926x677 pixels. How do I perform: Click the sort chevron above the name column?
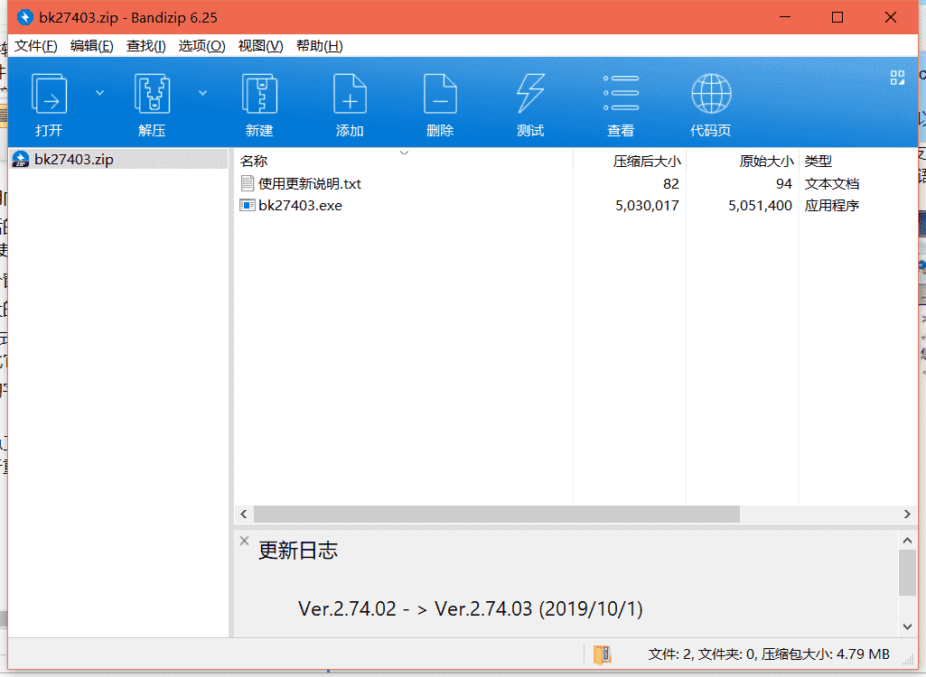pos(404,153)
